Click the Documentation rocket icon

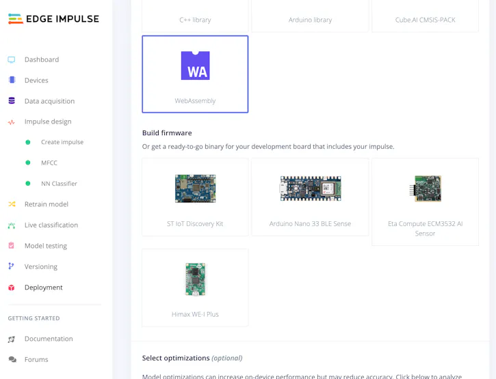(x=12, y=339)
